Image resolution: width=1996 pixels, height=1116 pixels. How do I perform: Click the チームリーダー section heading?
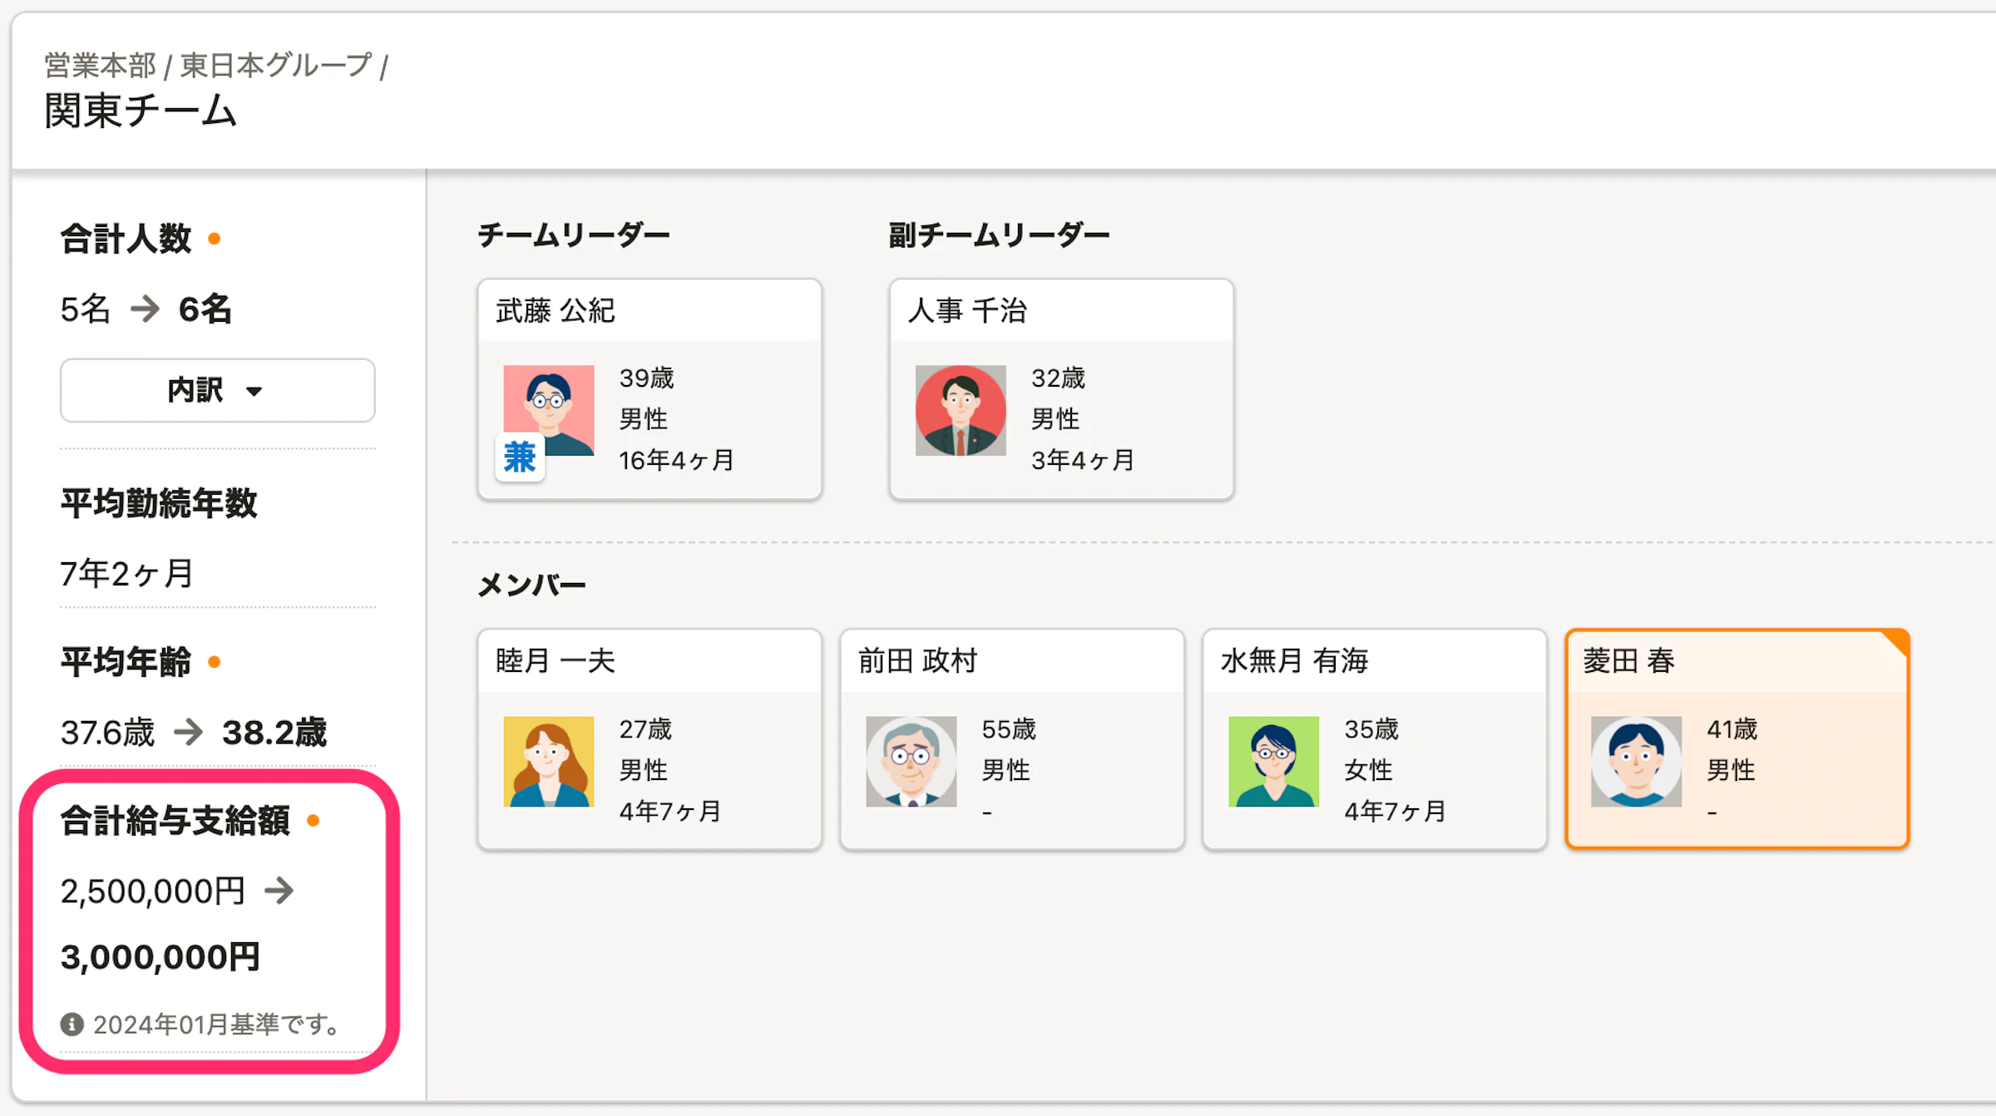click(x=574, y=235)
